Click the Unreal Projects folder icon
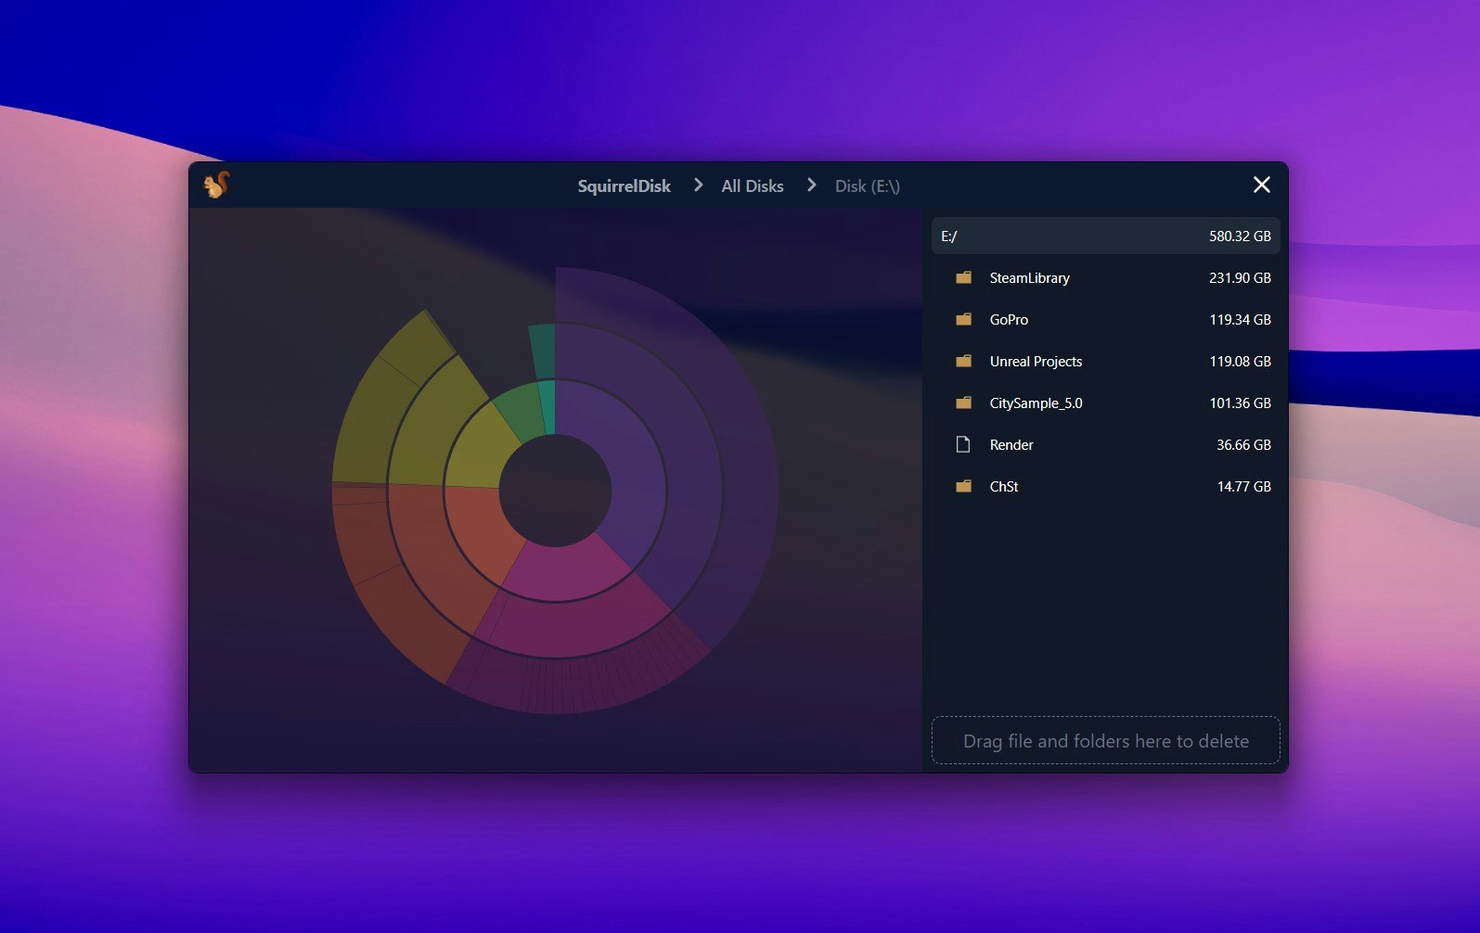Image resolution: width=1480 pixels, height=933 pixels. tap(963, 361)
